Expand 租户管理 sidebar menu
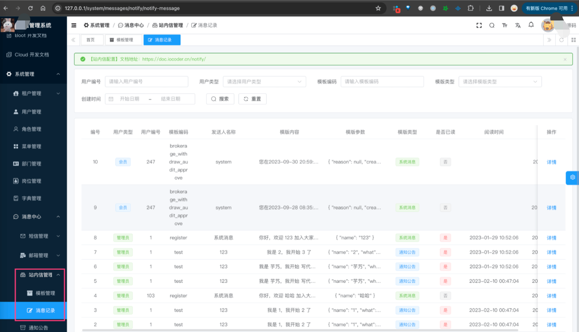The height and width of the screenshot is (332, 579). (x=33, y=94)
